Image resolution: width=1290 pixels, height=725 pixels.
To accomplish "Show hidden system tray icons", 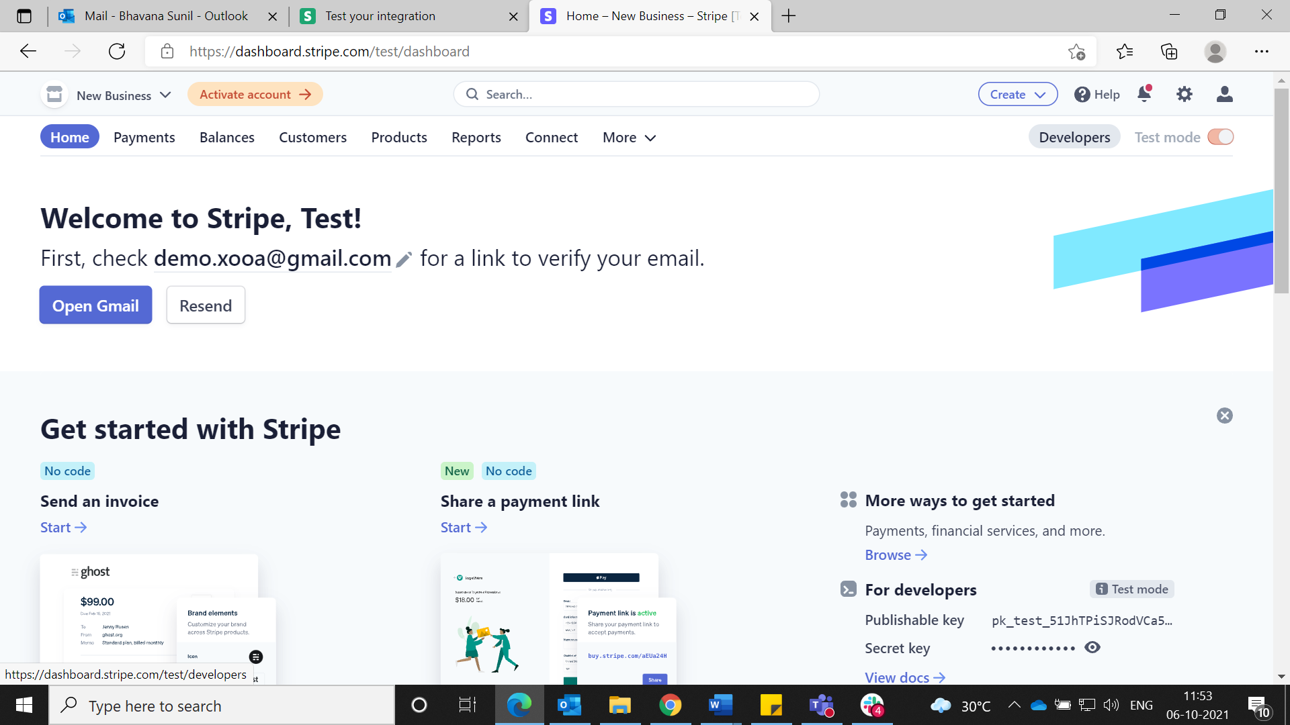I will [x=1015, y=706].
